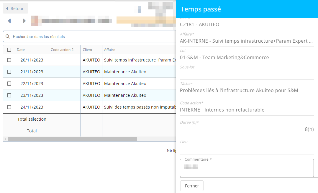This screenshot has width=318, height=193.
Task: Open Suivi temps infrastructure+Param affaire cell
Action: [x=139, y=60]
